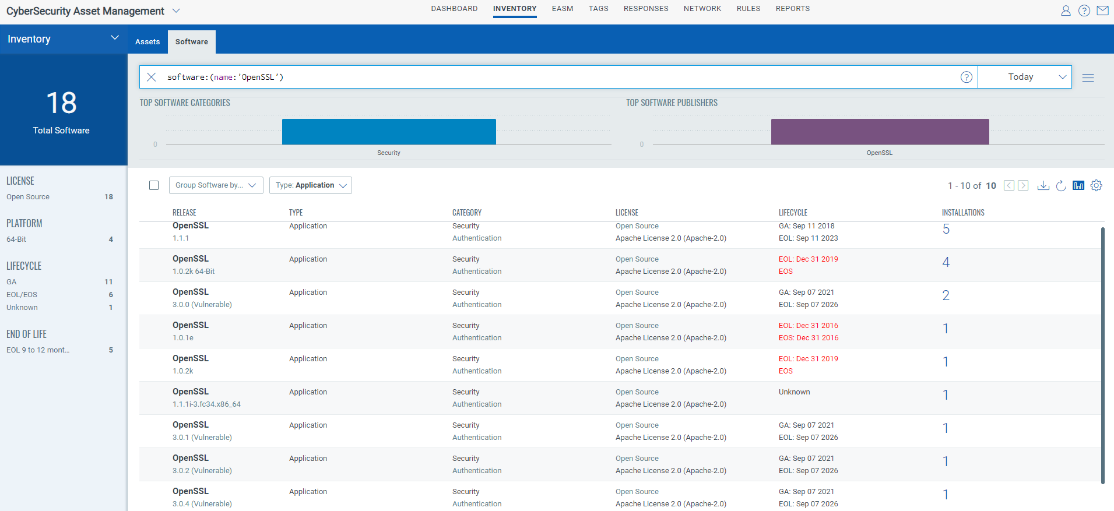Select the Inventory menu
The height and width of the screenshot is (511, 1114).
[x=515, y=9]
